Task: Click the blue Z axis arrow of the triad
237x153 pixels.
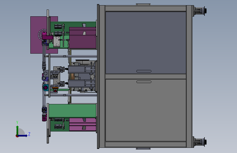Action: click(x=23, y=136)
